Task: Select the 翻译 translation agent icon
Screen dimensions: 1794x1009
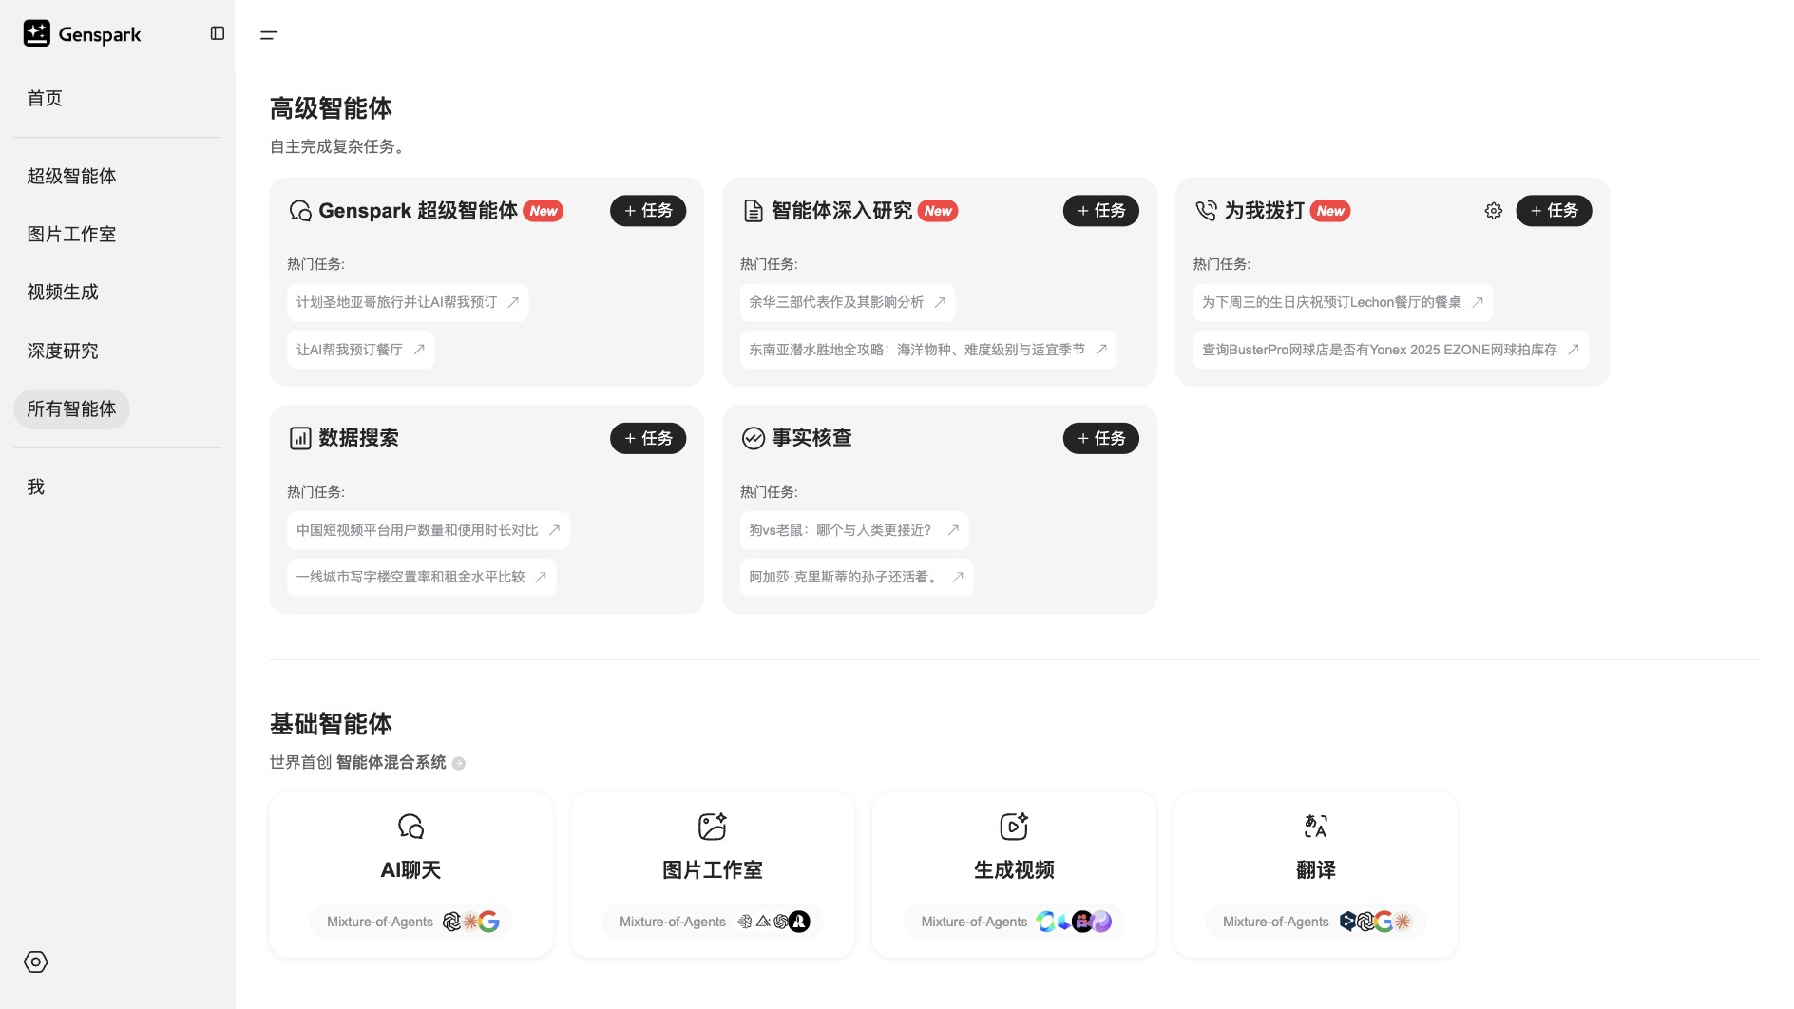Action: point(1315,826)
